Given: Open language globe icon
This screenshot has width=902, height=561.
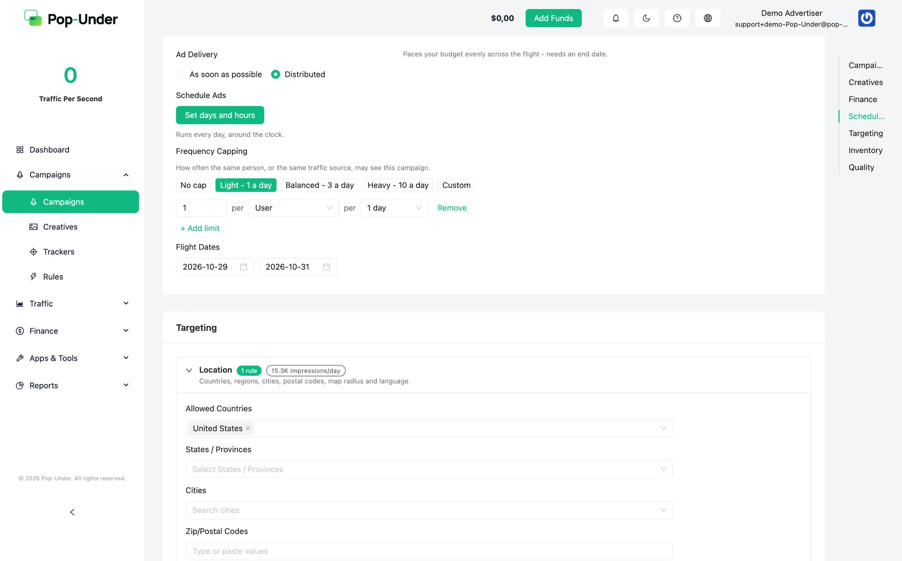Looking at the screenshot, I should coord(708,18).
